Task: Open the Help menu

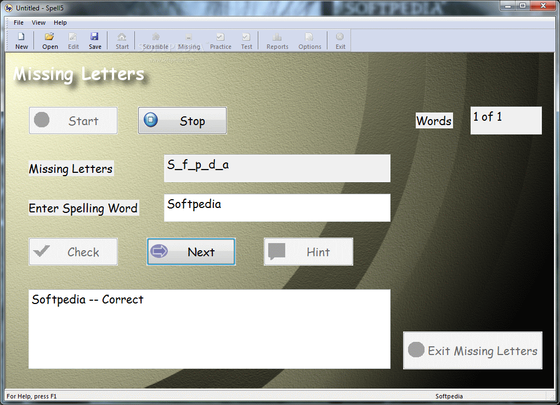Action: point(60,22)
